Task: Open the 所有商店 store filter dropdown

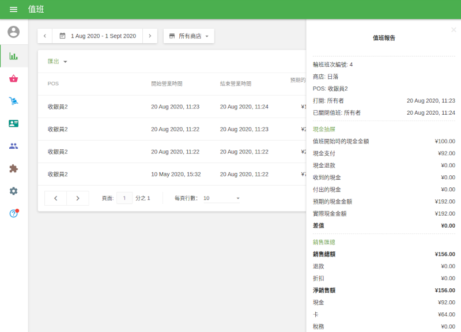Action: (x=190, y=36)
